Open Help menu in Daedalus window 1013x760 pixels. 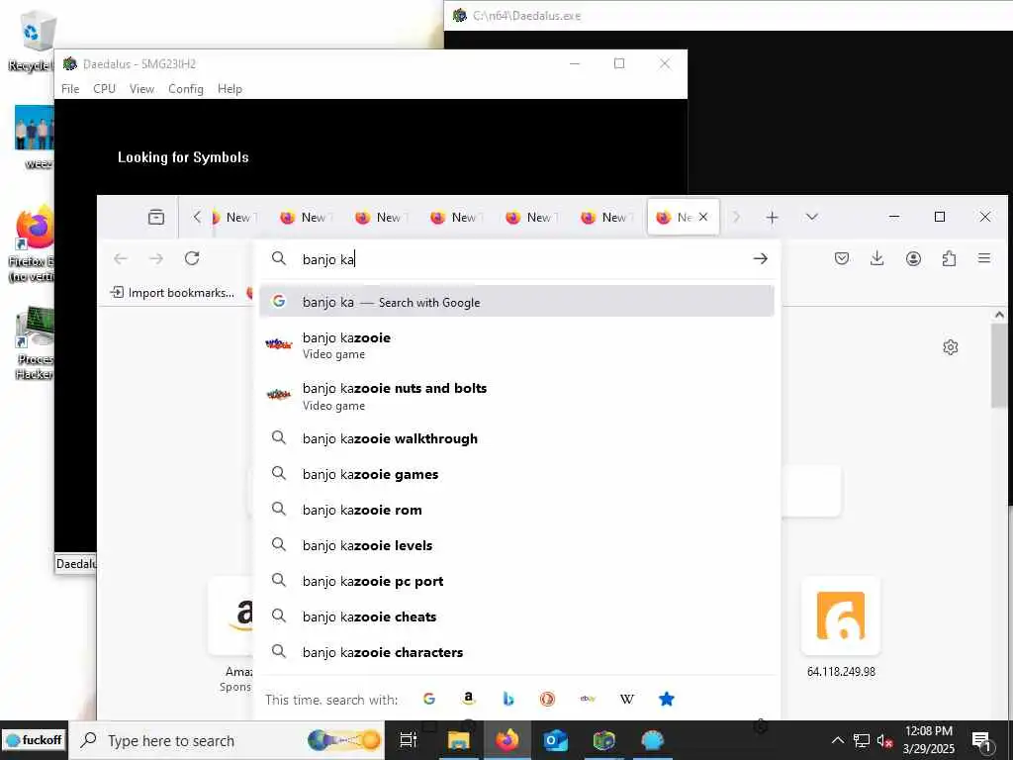pos(230,88)
